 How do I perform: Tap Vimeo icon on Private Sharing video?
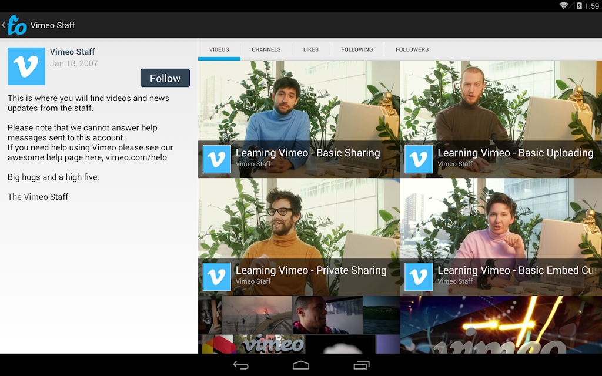(x=217, y=277)
